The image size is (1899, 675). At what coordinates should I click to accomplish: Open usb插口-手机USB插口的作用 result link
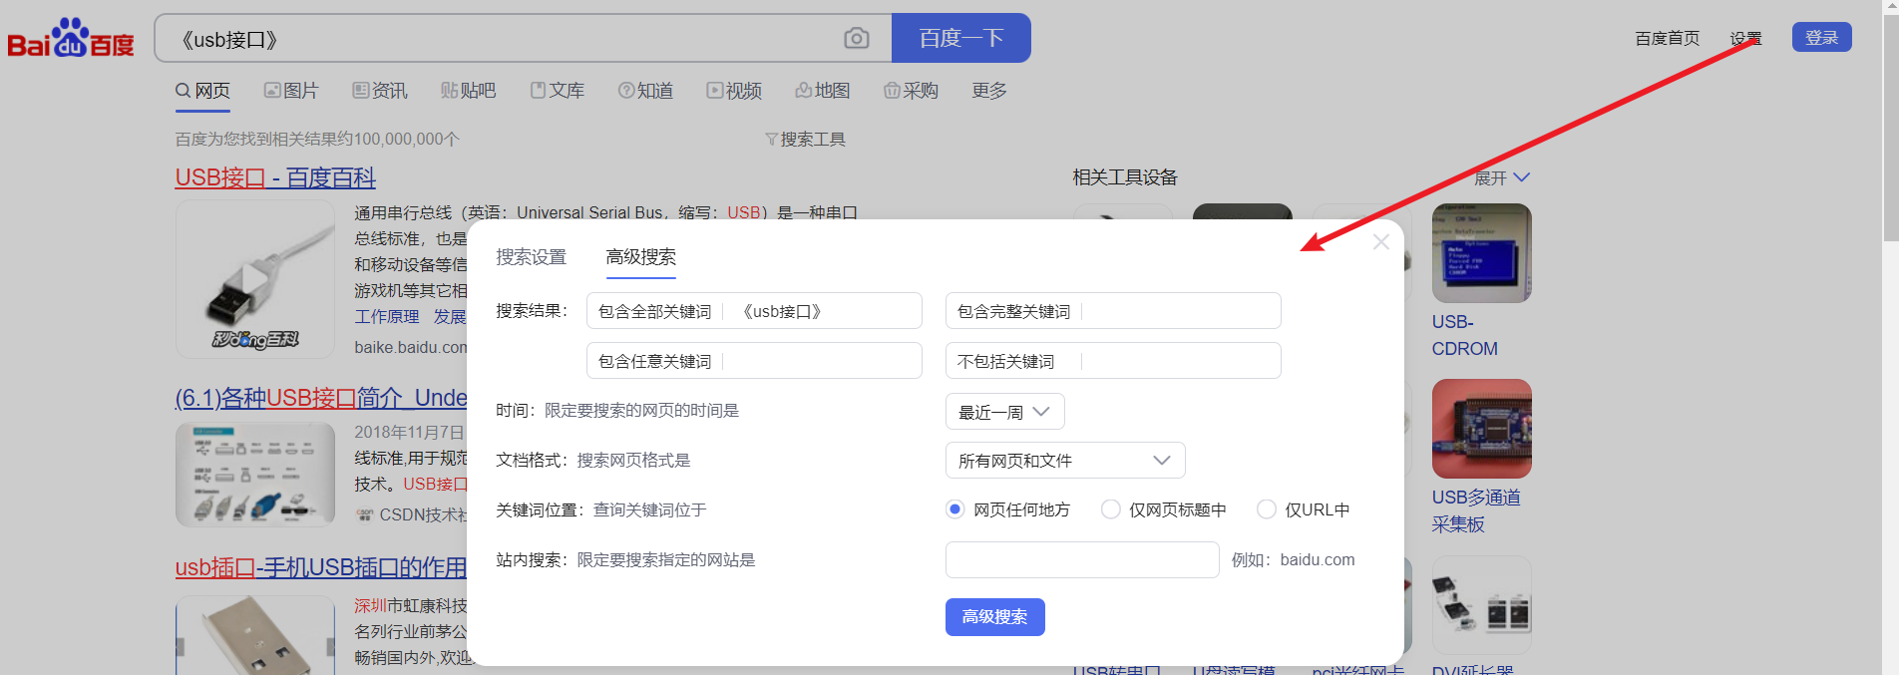coord(321,567)
